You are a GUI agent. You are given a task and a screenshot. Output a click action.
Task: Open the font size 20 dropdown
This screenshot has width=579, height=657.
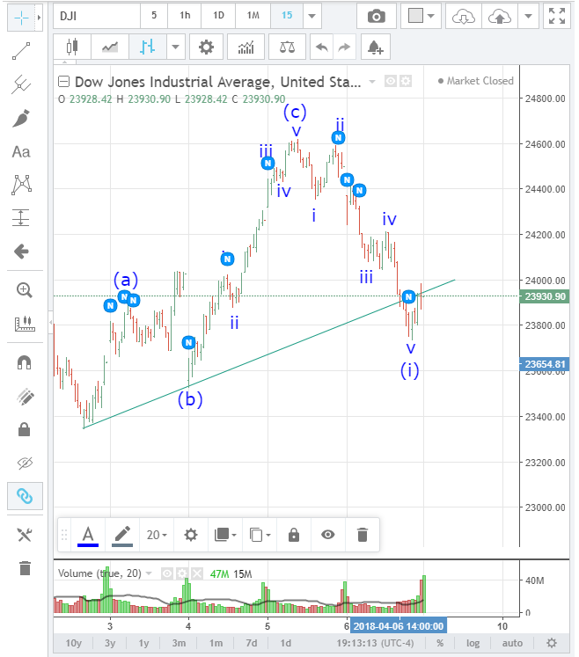pos(157,535)
